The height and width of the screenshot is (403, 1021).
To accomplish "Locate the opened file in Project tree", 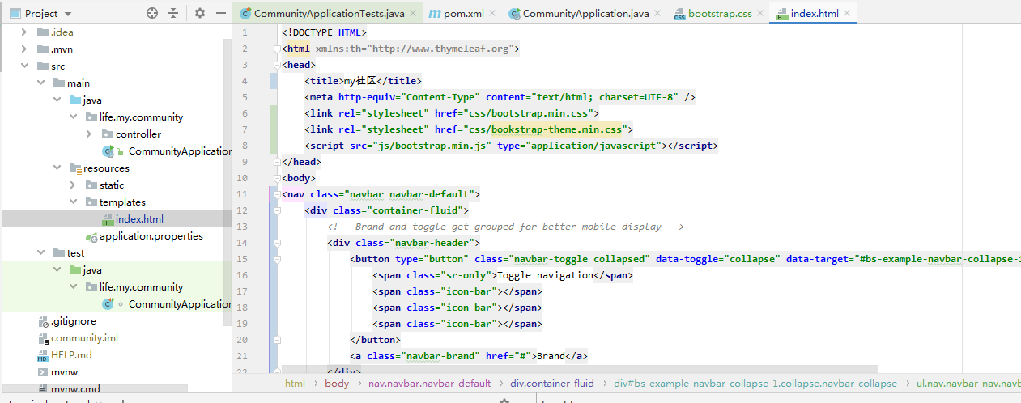I will point(152,13).
